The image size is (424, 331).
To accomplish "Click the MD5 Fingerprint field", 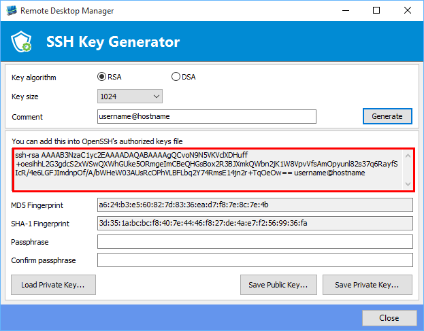I will tap(255, 205).
